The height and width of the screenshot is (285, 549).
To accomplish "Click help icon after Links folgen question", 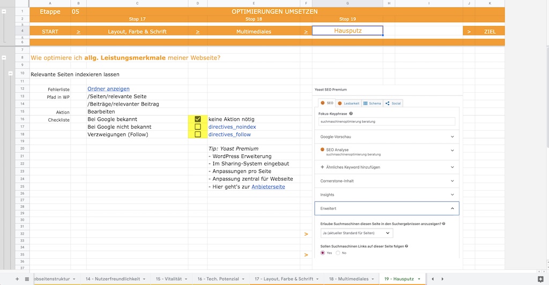I will coord(406,246).
